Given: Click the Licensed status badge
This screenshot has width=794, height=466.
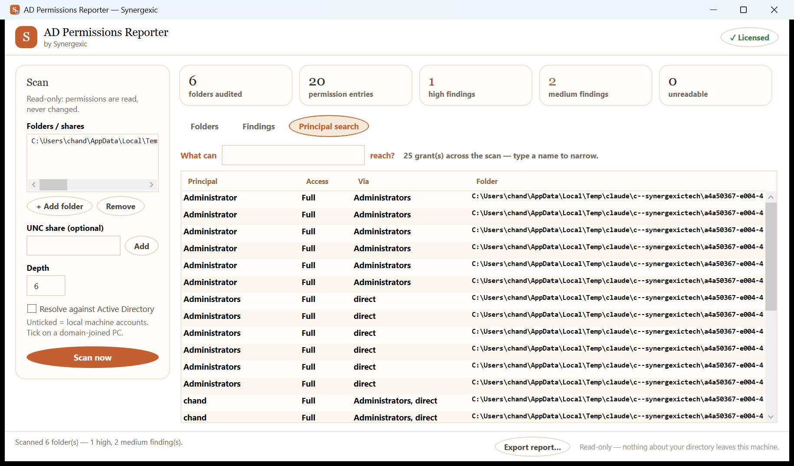Looking at the screenshot, I should click(749, 38).
